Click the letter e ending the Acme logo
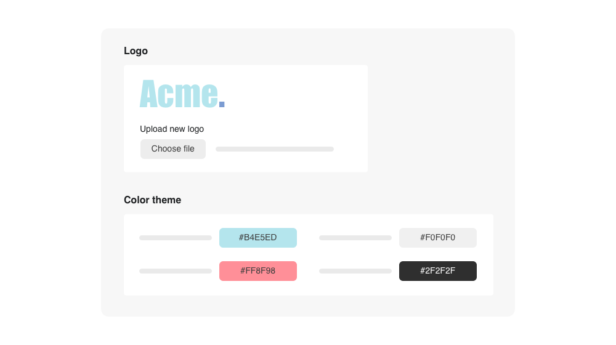The width and height of the screenshot is (616, 345). 209,96
